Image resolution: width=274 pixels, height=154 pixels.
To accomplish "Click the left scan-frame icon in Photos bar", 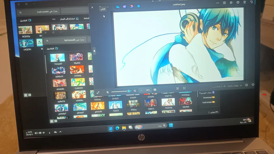I will coord(177,89).
